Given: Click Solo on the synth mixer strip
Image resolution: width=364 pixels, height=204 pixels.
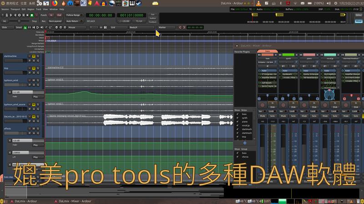Looking at the screenshot, I should pos(293,116).
